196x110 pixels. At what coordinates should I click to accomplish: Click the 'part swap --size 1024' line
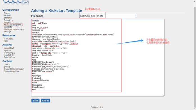tap(42, 51)
